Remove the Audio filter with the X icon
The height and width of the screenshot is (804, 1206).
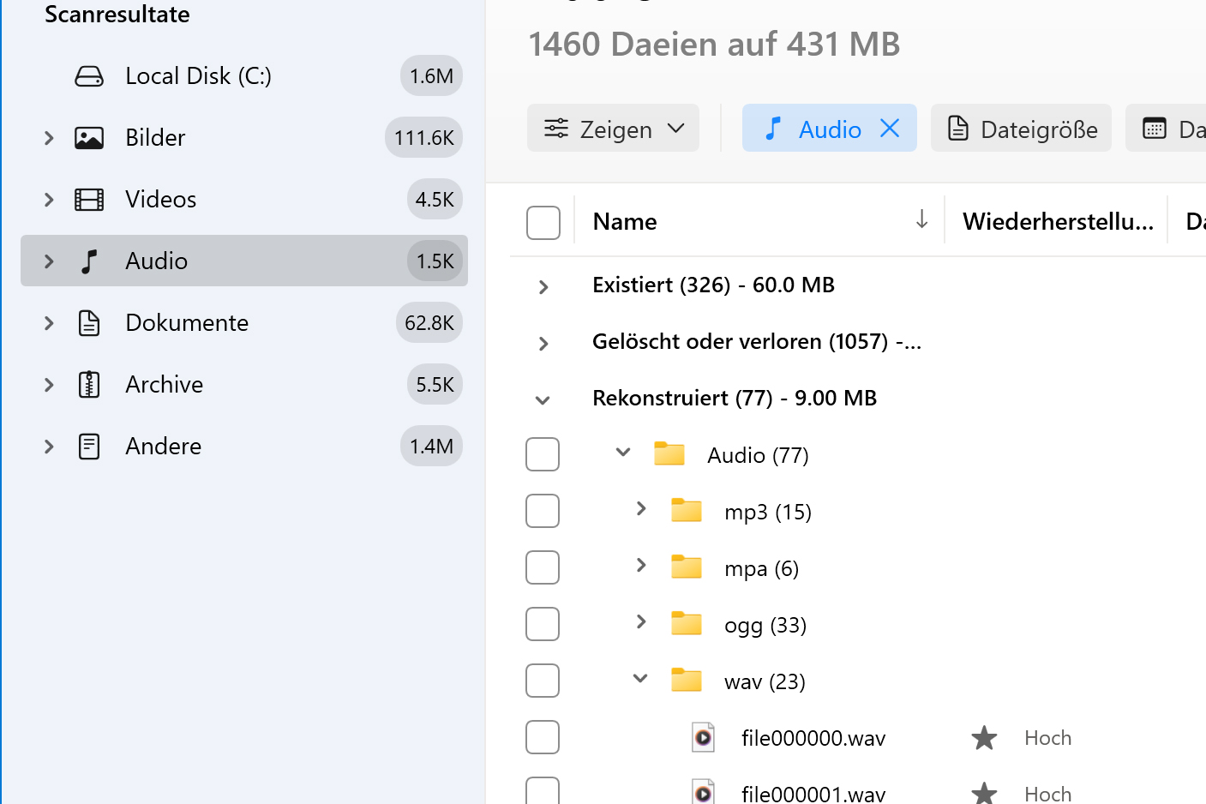(x=890, y=129)
